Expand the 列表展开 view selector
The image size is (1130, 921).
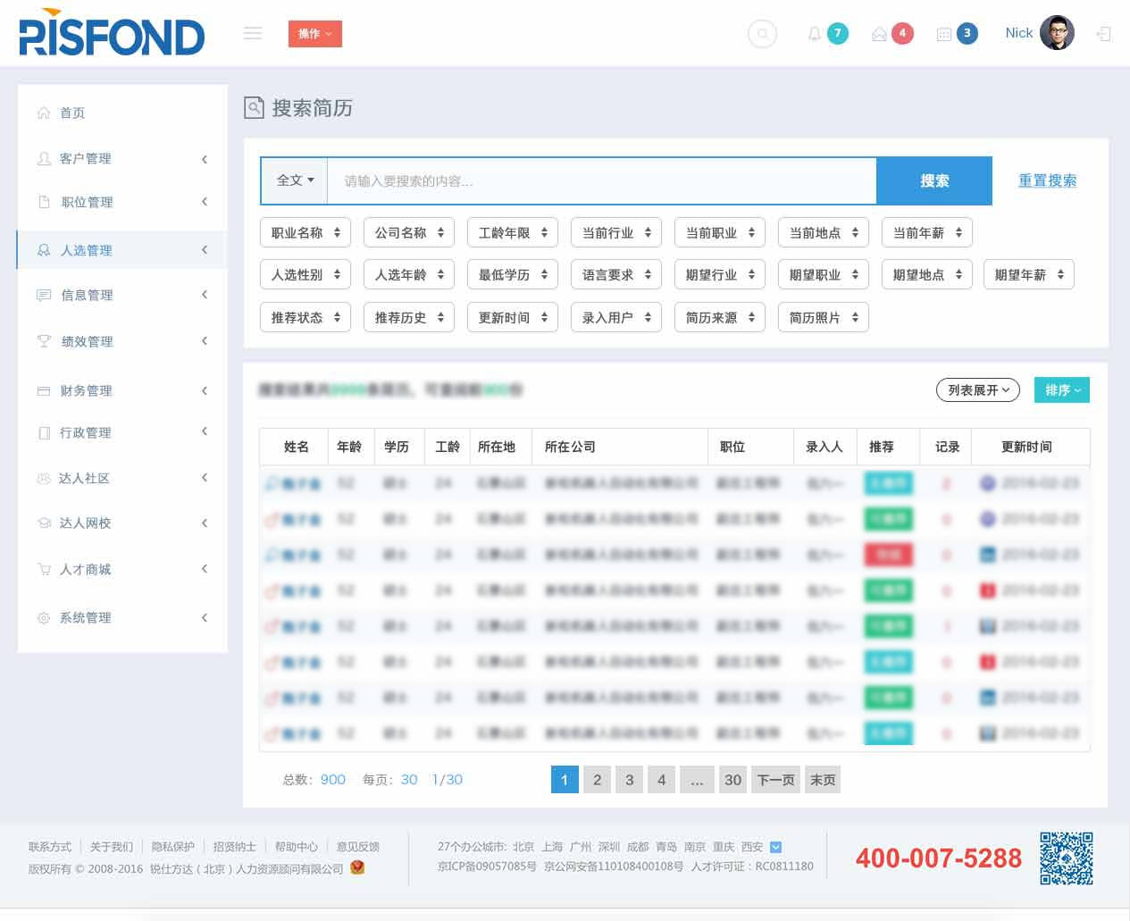(x=978, y=390)
